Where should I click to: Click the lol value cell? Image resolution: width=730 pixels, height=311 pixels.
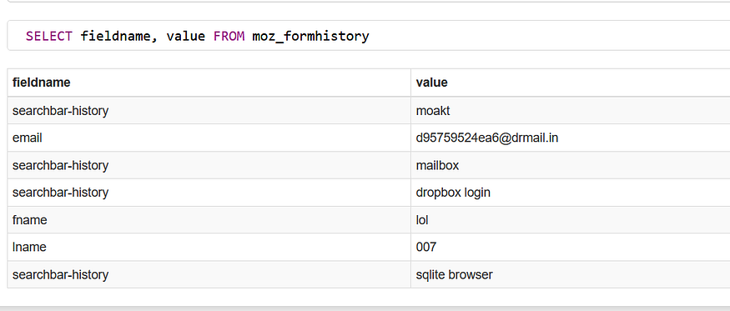tap(571, 220)
